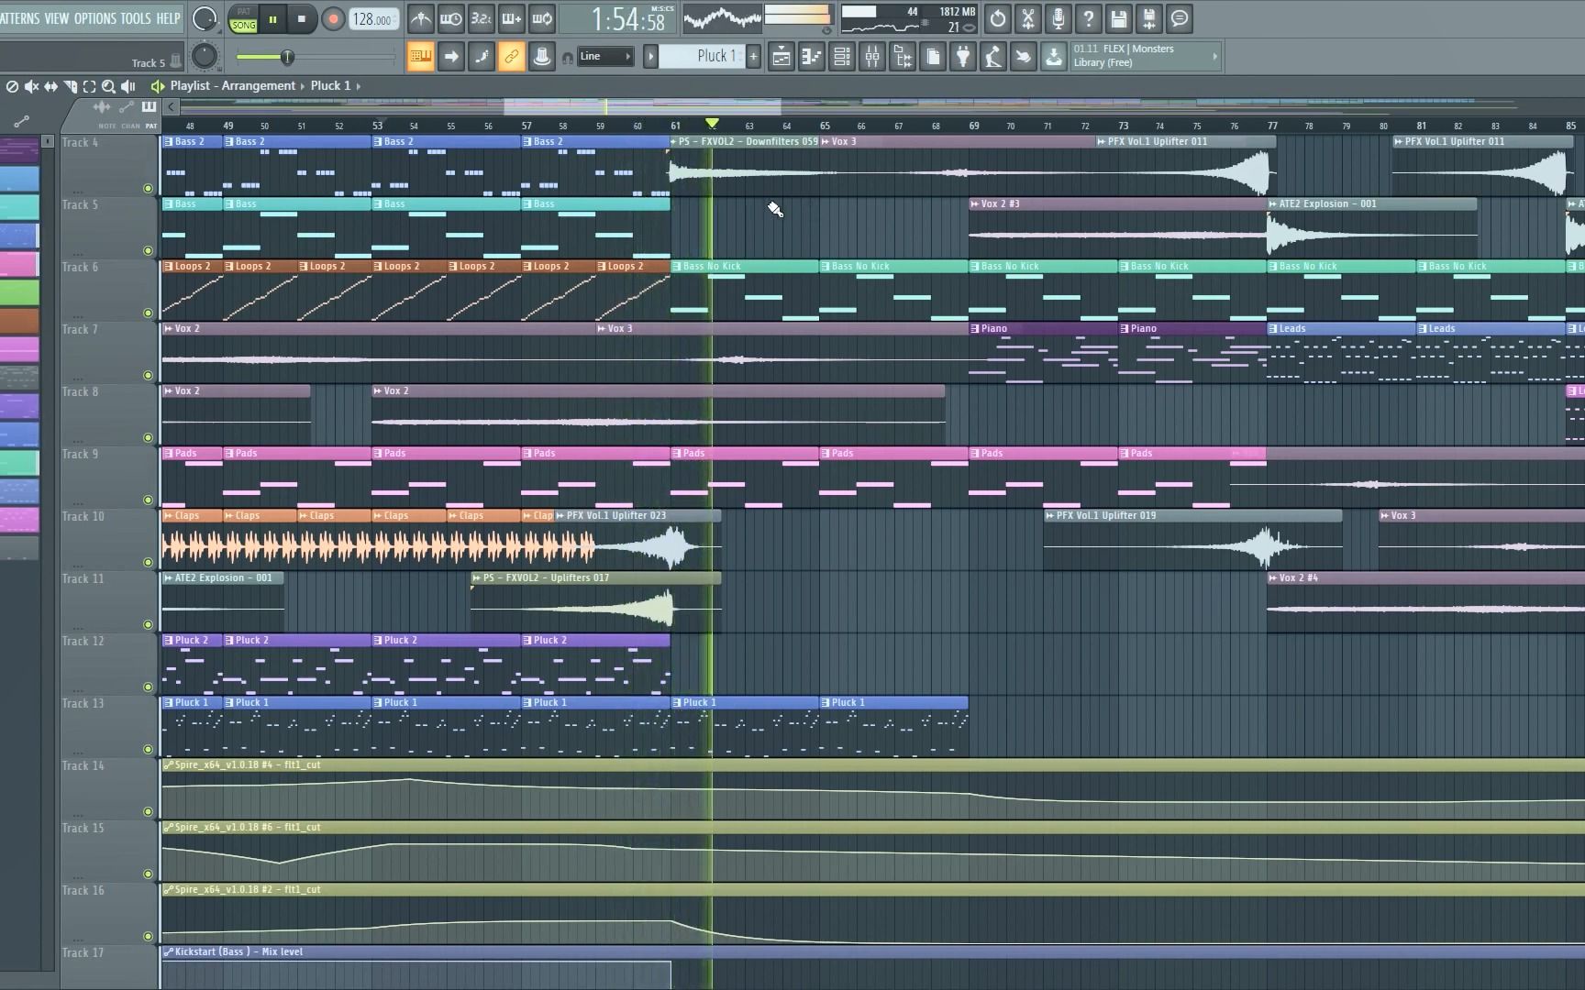This screenshot has width=1585, height=990.
Task: Switch PAT/SONG mode toggle
Action: (x=243, y=18)
